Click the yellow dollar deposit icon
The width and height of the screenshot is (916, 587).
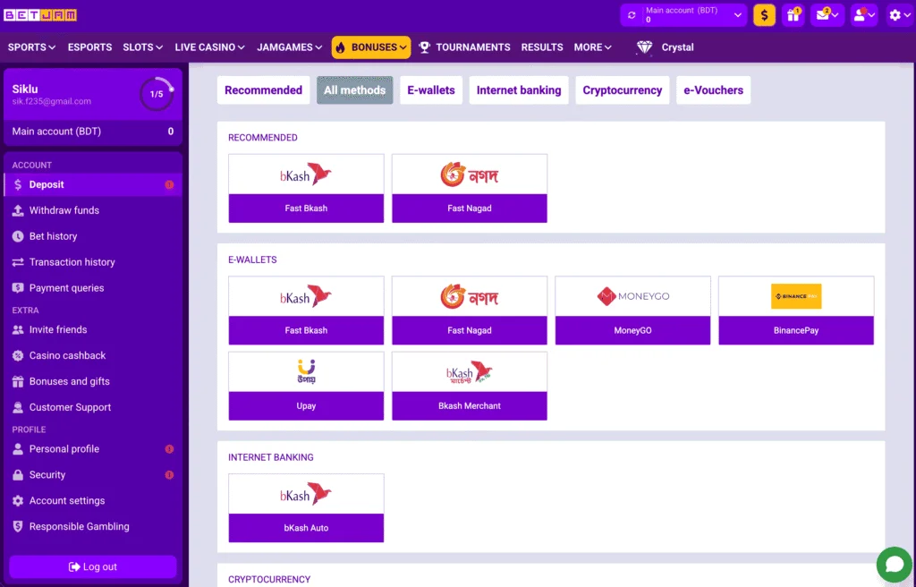(x=764, y=15)
